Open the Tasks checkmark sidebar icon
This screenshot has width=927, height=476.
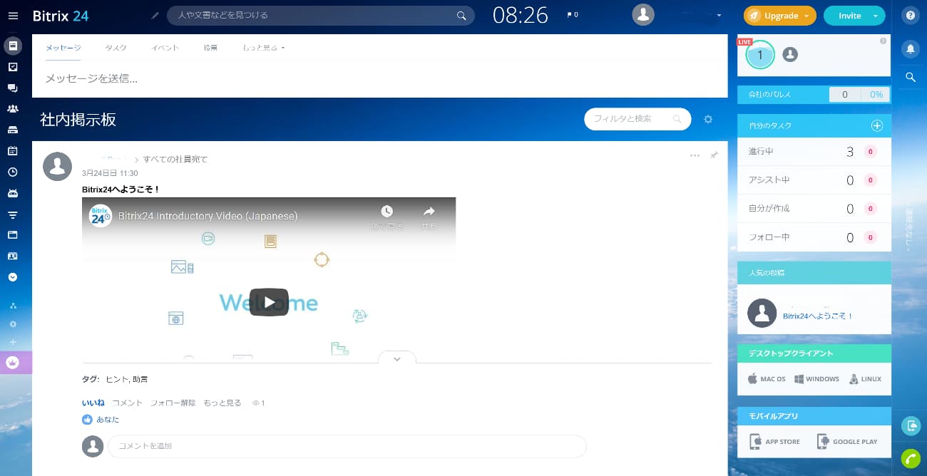pyautogui.click(x=13, y=67)
